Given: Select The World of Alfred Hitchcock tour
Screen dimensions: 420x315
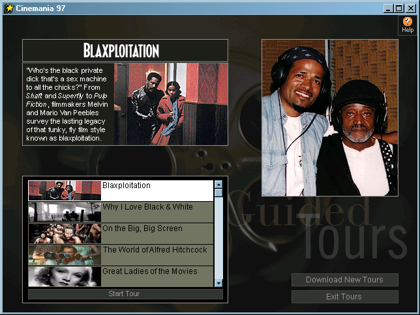Looking at the screenshot, I should click(x=121, y=255).
